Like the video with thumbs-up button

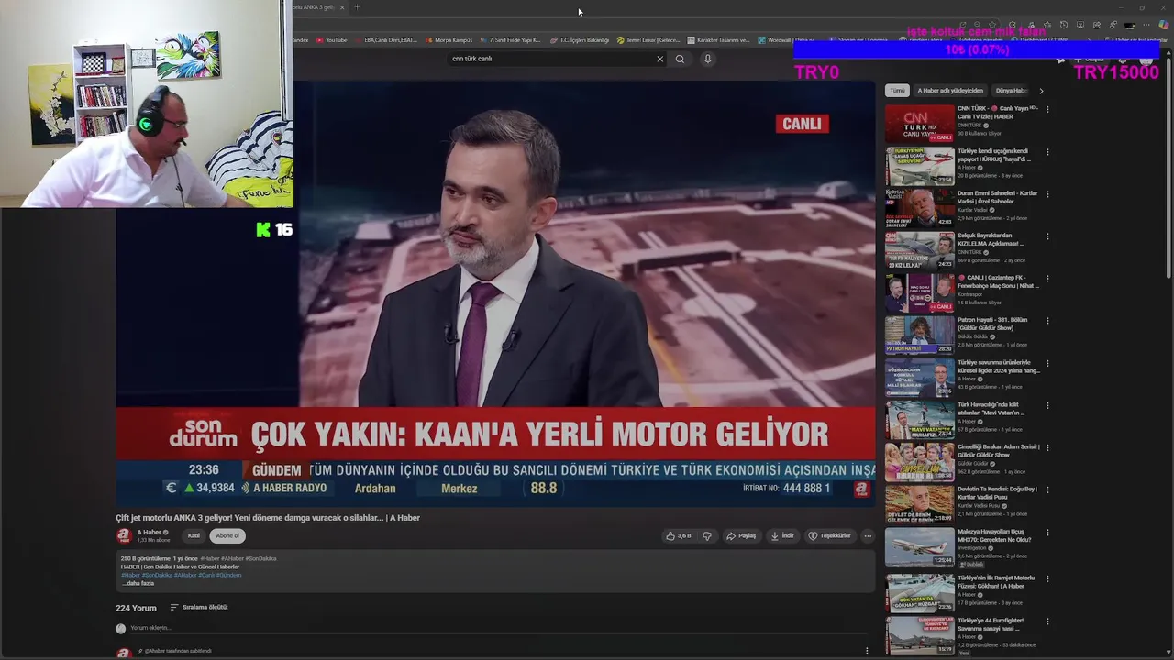click(679, 535)
